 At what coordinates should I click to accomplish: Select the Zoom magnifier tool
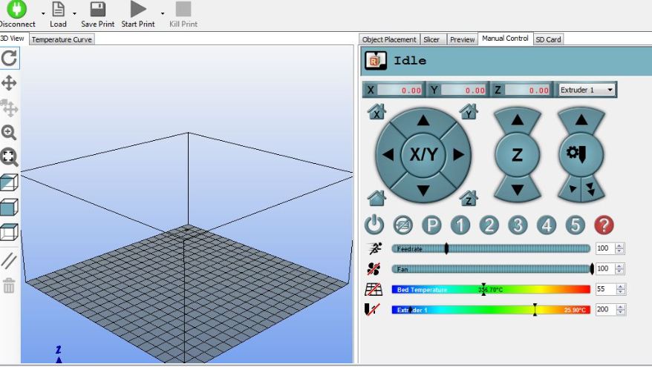[9, 133]
